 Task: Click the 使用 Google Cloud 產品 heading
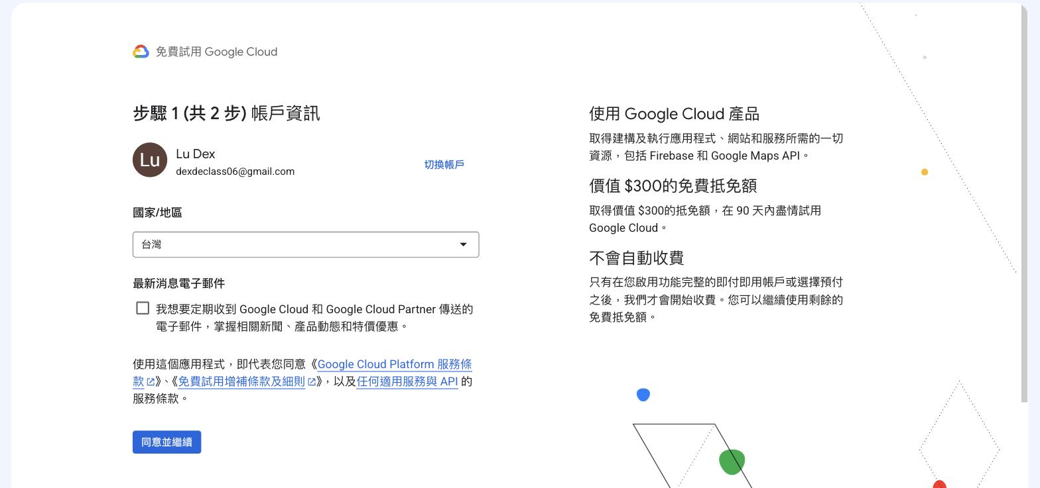tap(674, 114)
